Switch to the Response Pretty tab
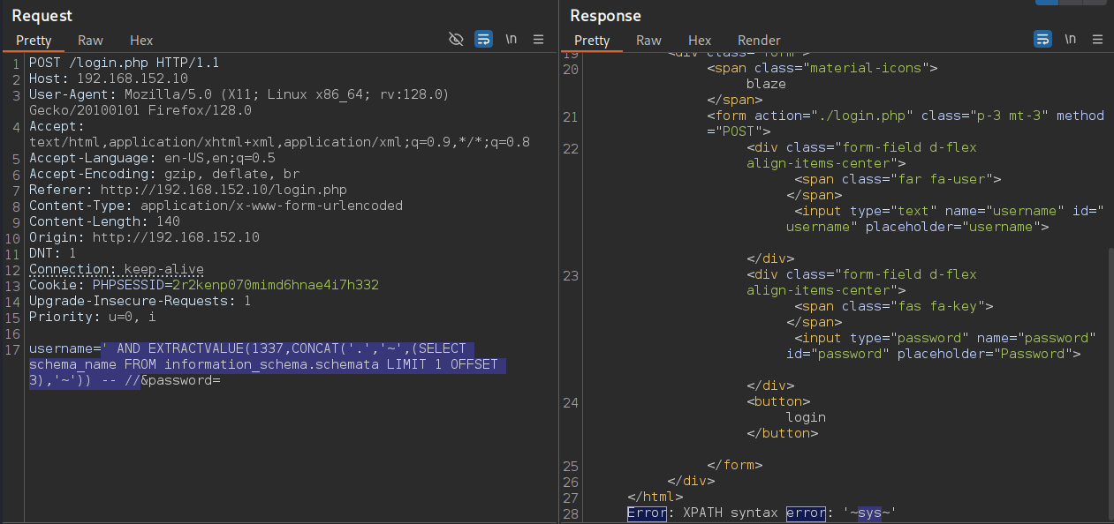This screenshot has height=524, width=1114. click(592, 41)
